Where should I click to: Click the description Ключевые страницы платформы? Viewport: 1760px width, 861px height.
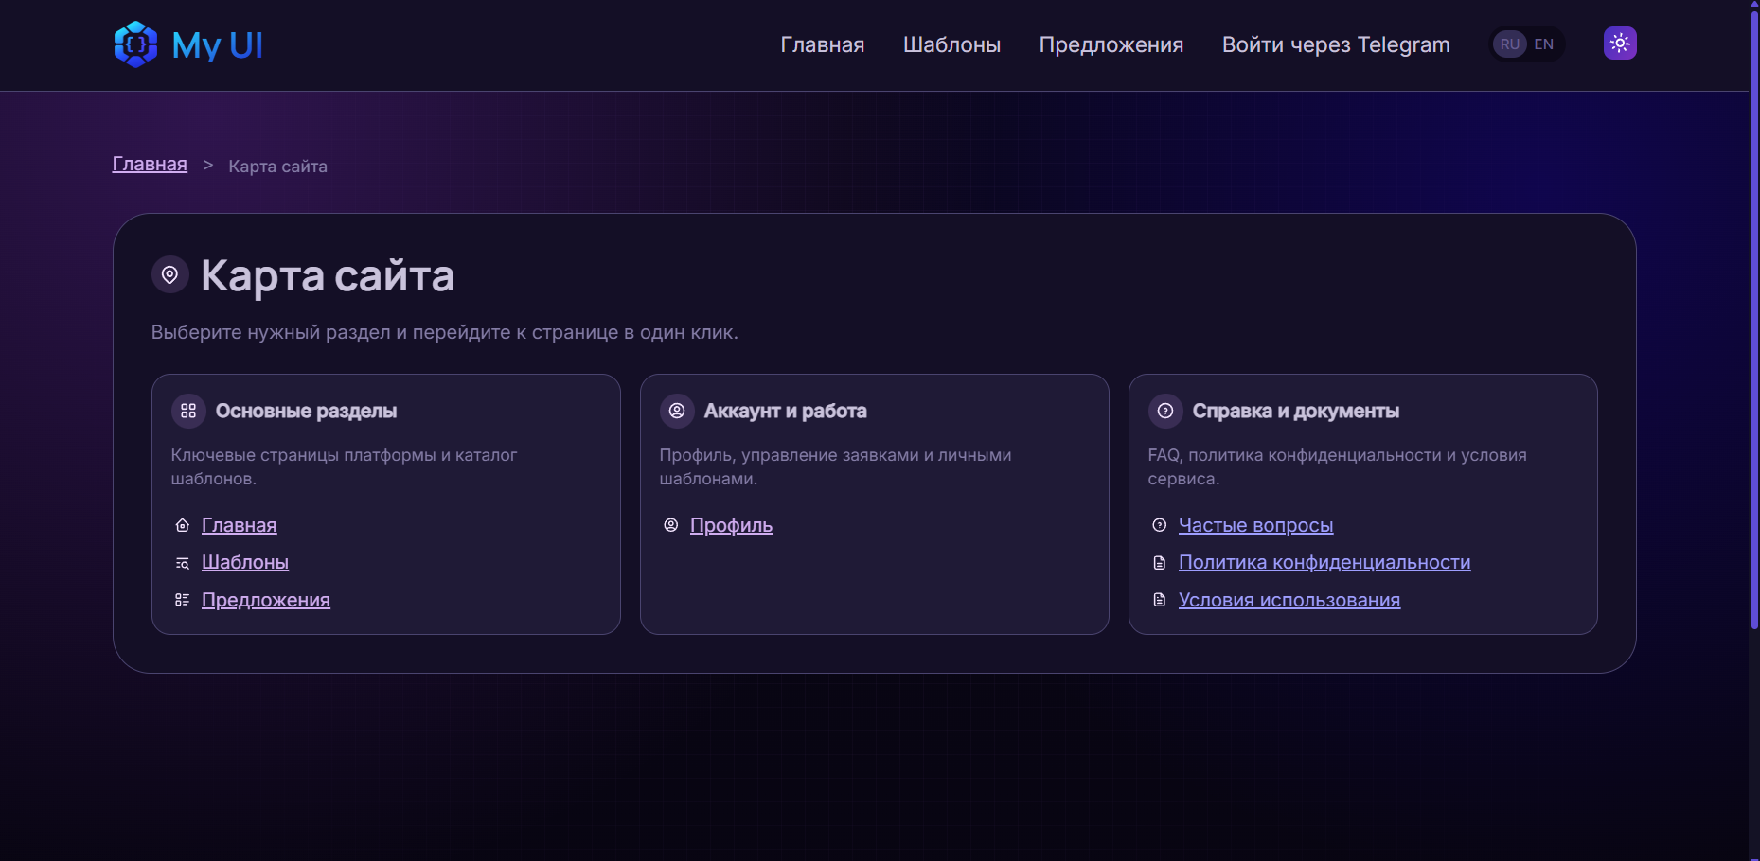click(344, 466)
